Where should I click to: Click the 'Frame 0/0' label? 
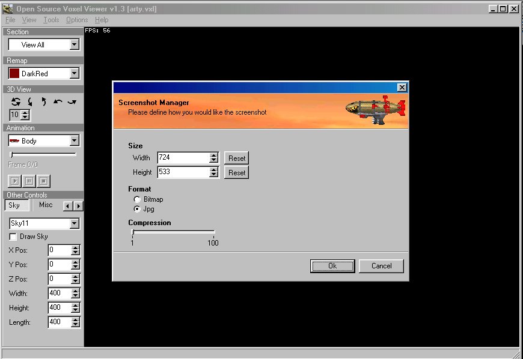coord(23,164)
